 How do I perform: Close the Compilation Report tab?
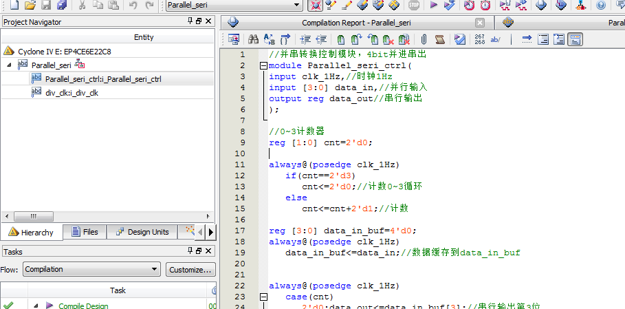click(480, 23)
